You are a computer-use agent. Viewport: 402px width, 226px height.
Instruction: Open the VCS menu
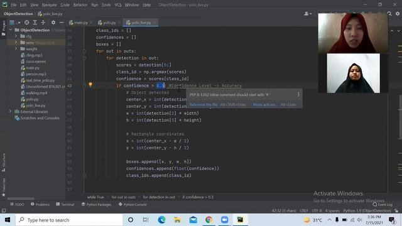118,5
